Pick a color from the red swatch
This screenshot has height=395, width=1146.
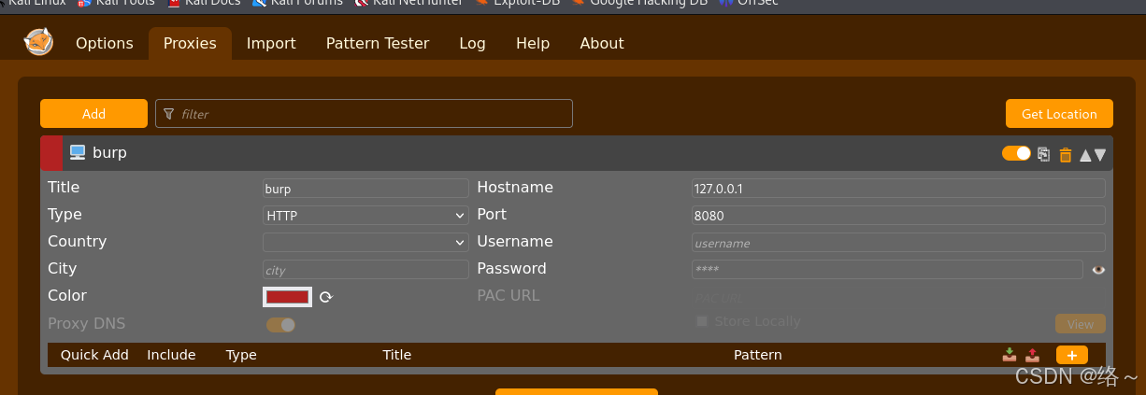[288, 297]
